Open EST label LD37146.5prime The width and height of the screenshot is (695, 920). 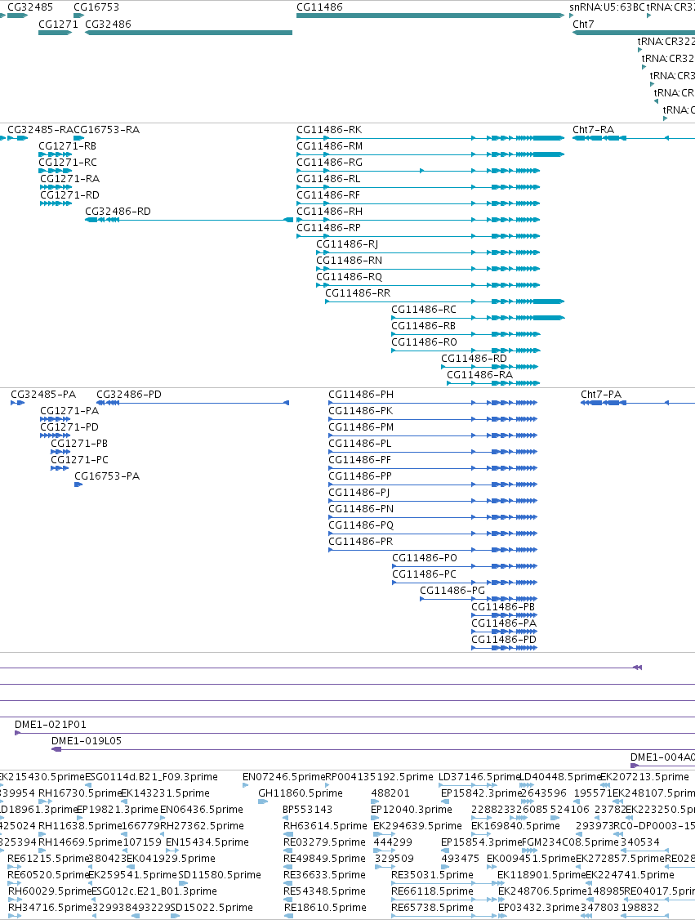click(479, 777)
